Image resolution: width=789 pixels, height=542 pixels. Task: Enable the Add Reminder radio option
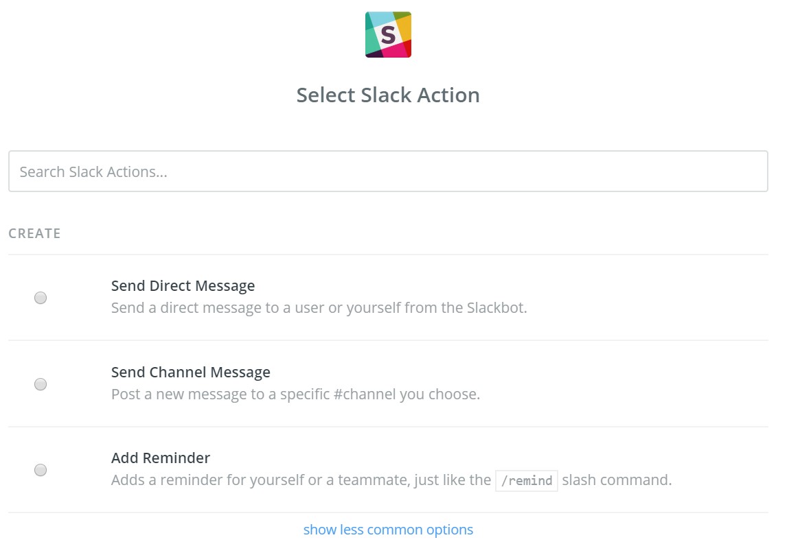click(41, 470)
